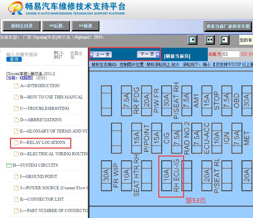The image size is (253, 218).
Task: Click the 7.5A ECU-ACC fuse
Action: coord(197,138)
